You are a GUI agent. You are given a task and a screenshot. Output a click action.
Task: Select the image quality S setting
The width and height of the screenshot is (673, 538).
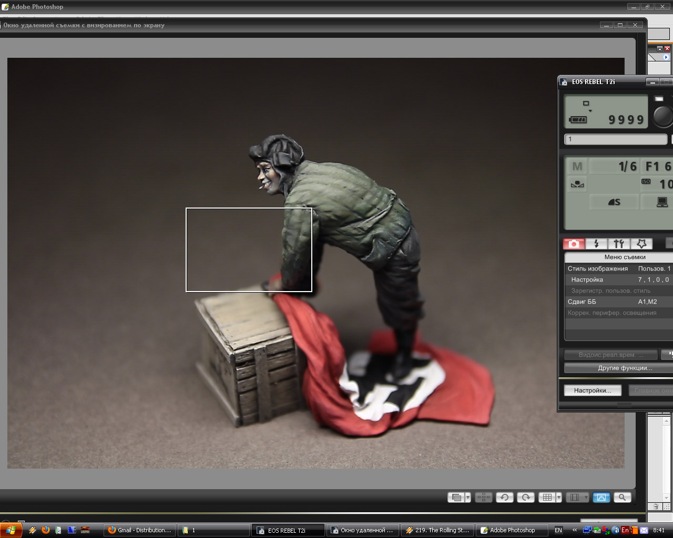[614, 202]
